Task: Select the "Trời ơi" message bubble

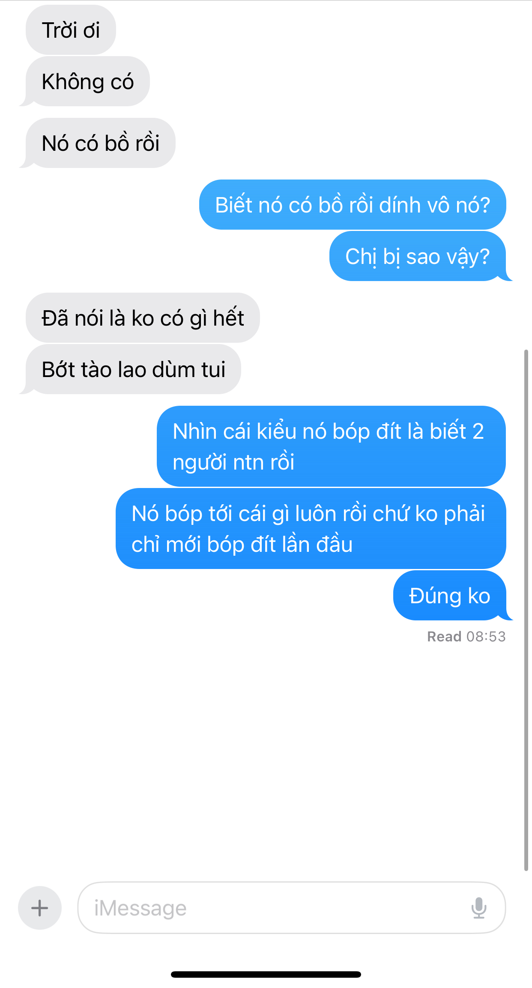Action: point(71,30)
